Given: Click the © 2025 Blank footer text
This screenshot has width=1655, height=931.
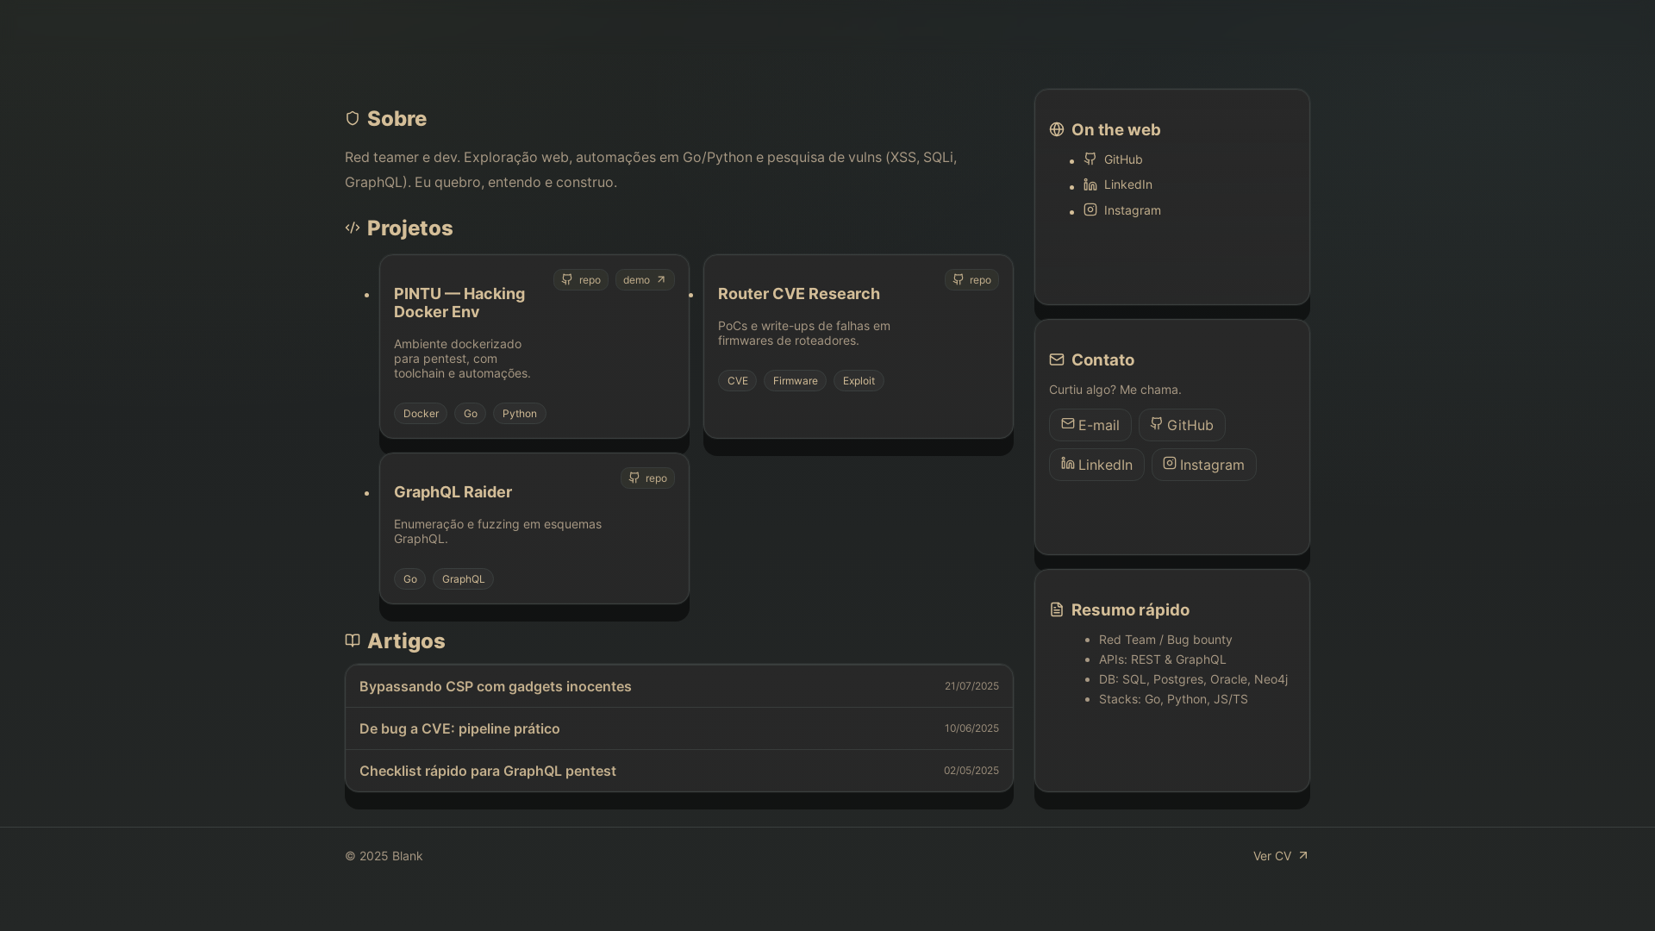Looking at the screenshot, I should tap(384, 856).
